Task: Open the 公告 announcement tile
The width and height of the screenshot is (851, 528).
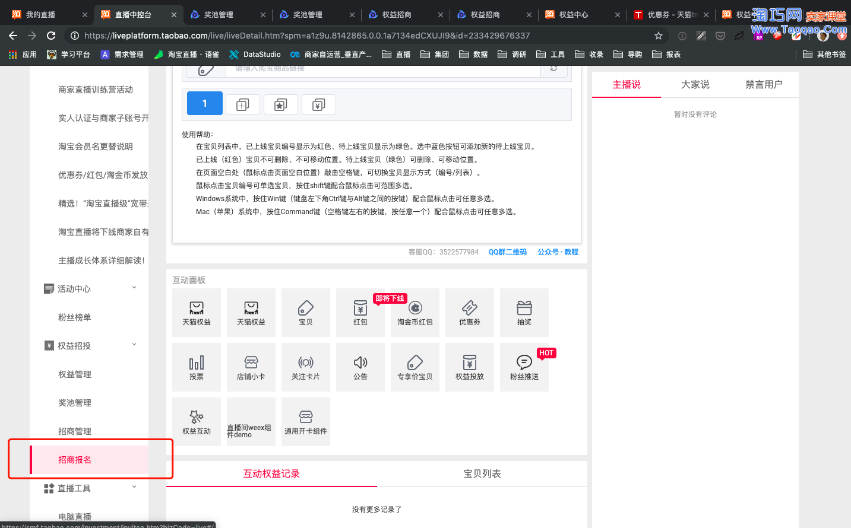Action: tap(360, 367)
